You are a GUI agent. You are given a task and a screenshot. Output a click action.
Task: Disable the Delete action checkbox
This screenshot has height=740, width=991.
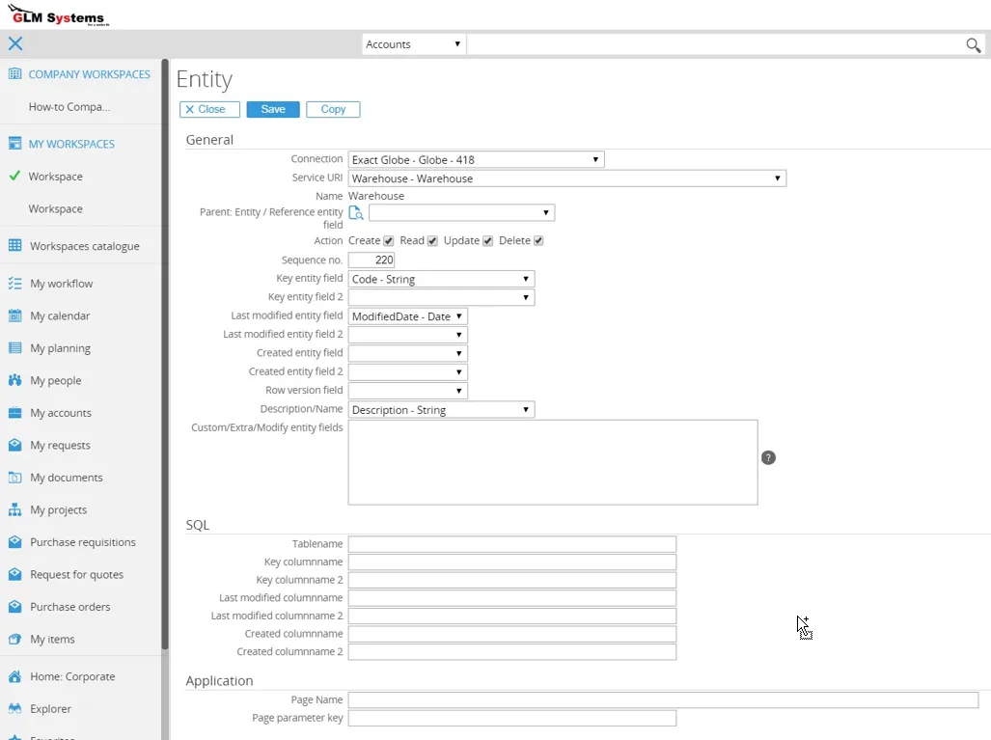pos(538,241)
